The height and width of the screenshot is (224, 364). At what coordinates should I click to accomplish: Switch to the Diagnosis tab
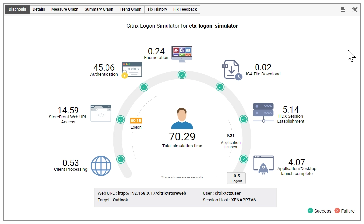(17, 9)
